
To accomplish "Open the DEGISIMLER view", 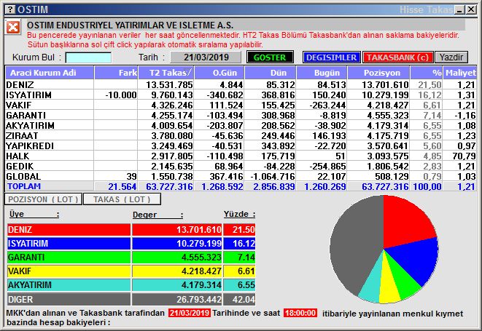I will click(x=331, y=57).
